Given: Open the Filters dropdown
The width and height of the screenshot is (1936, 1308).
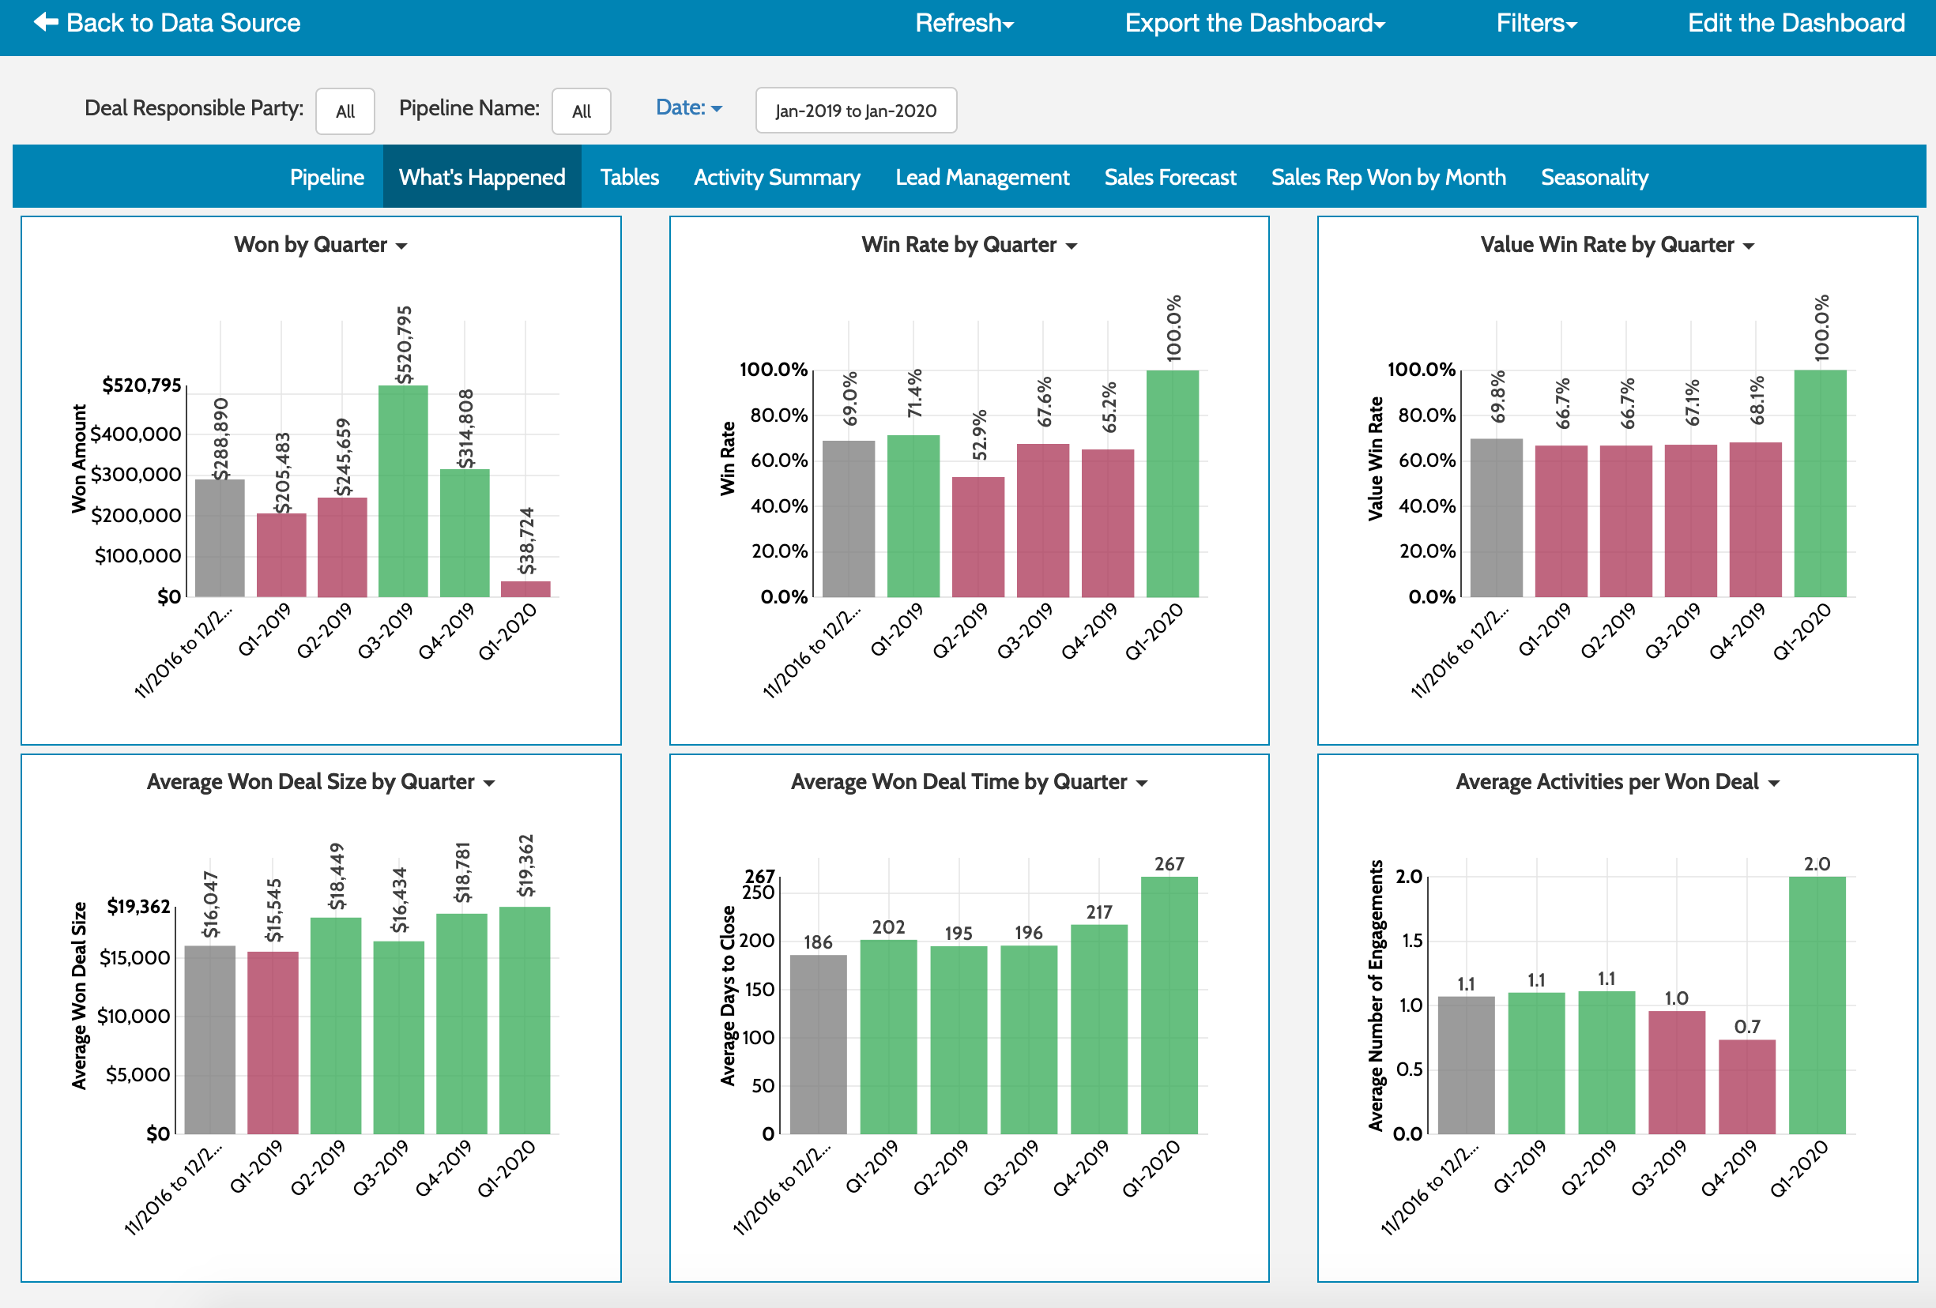Looking at the screenshot, I should tap(1536, 22).
